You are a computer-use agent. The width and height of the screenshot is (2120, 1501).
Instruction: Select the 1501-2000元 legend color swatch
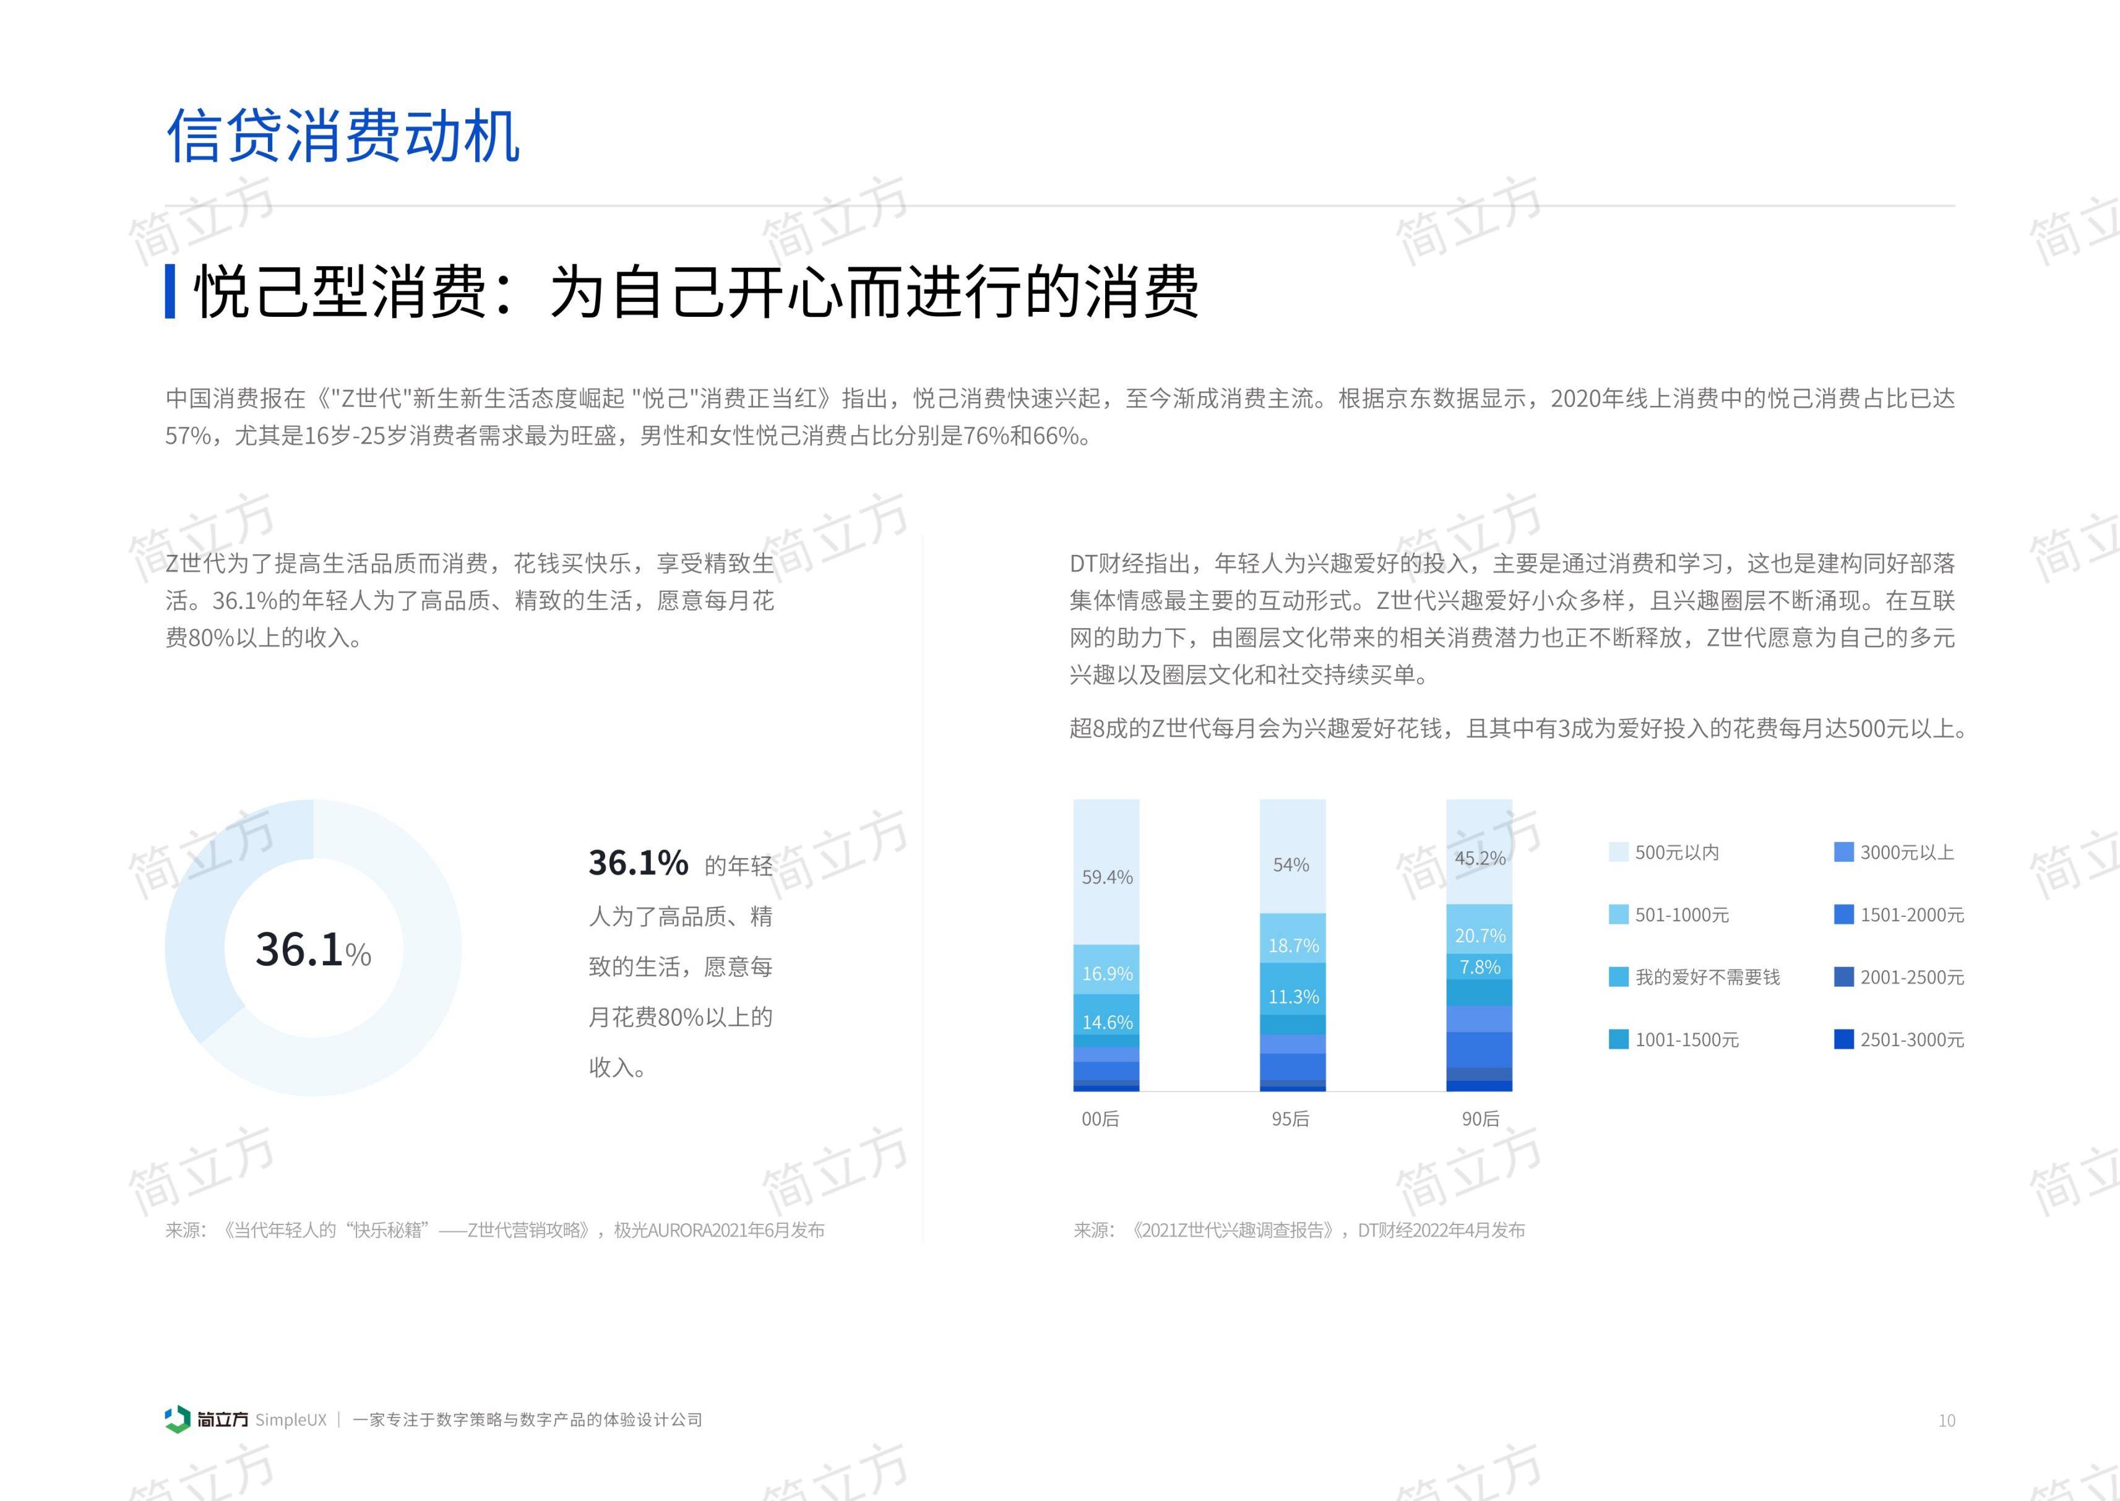pyautogui.click(x=1843, y=914)
